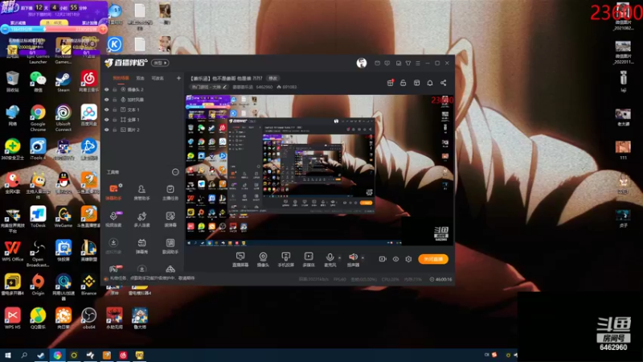643x362 pixels.
Task: Open the 弹幕助手 tool
Action: click(113, 191)
